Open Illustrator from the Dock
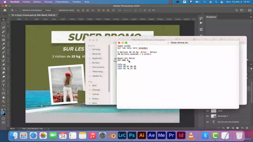Viewport: 253px width, 142px height. click(142, 135)
